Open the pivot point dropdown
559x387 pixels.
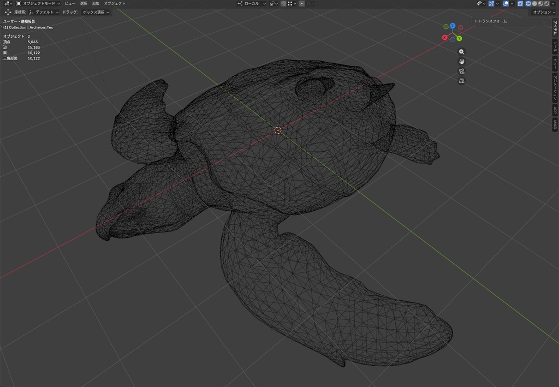point(274,3)
